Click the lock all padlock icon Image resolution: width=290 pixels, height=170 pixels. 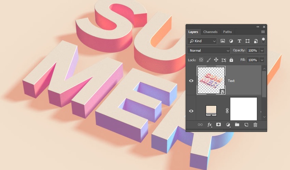click(231, 60)
